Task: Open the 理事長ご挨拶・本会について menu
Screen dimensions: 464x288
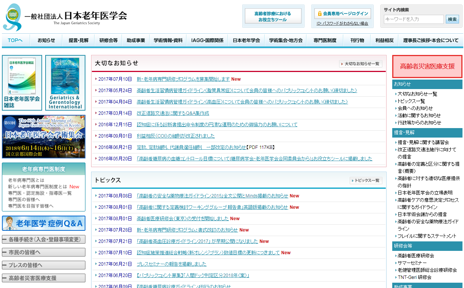Action: pyautogui.click(x=431, y=40)
